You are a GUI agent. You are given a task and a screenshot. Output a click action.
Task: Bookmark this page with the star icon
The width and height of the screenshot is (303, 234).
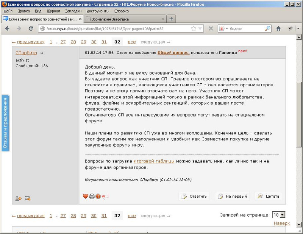coord(194,28)
